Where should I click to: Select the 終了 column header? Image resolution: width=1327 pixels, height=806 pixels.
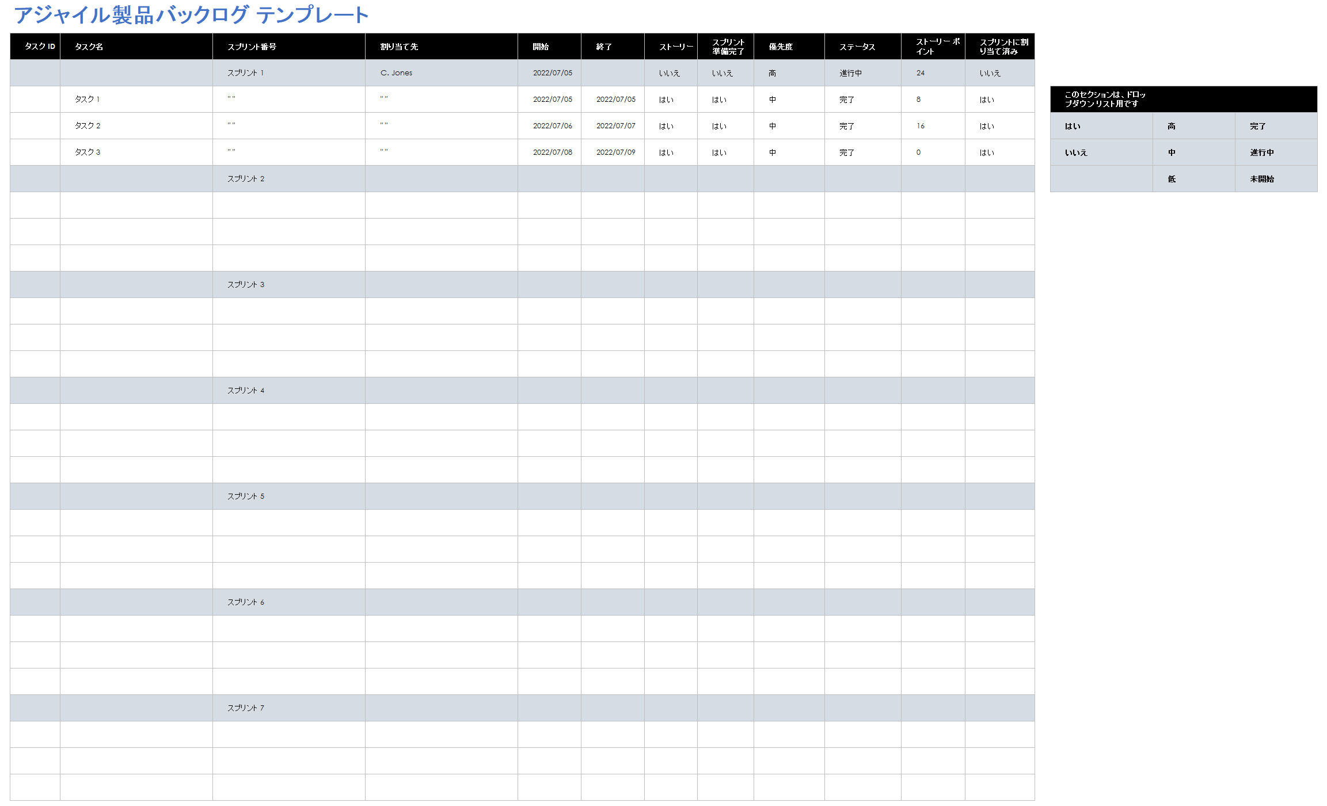[613, 47]
